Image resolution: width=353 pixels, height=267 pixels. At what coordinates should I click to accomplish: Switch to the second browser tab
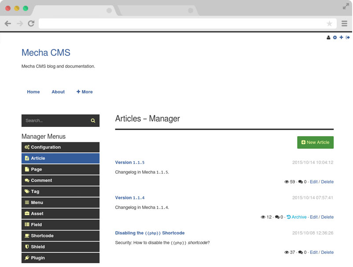(x=157, y=11)
